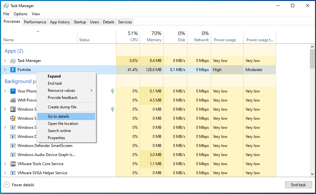Switch to the Users tab
The image size is (316, 194).
[x=95, y=22]
